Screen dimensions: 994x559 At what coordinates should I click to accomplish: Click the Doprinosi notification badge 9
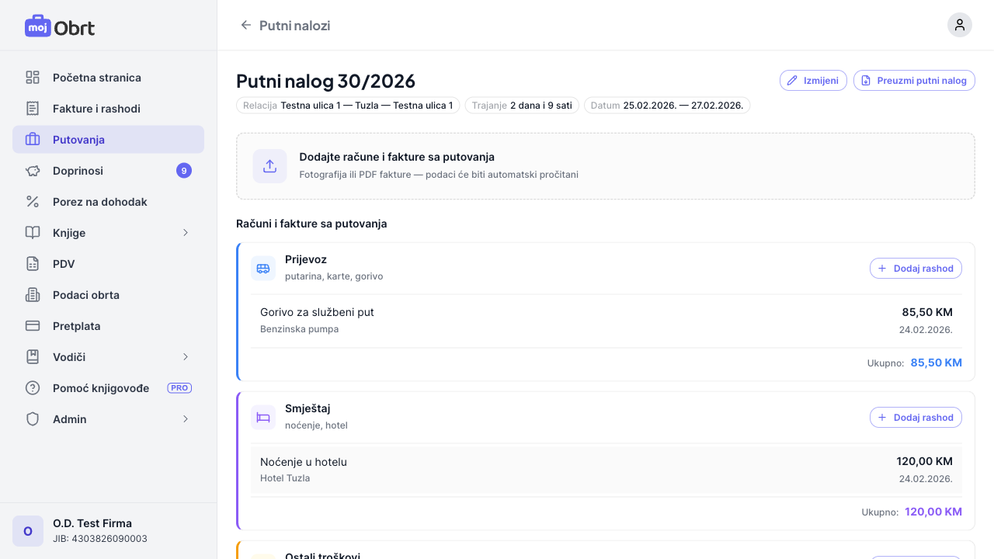pos(183,171)
